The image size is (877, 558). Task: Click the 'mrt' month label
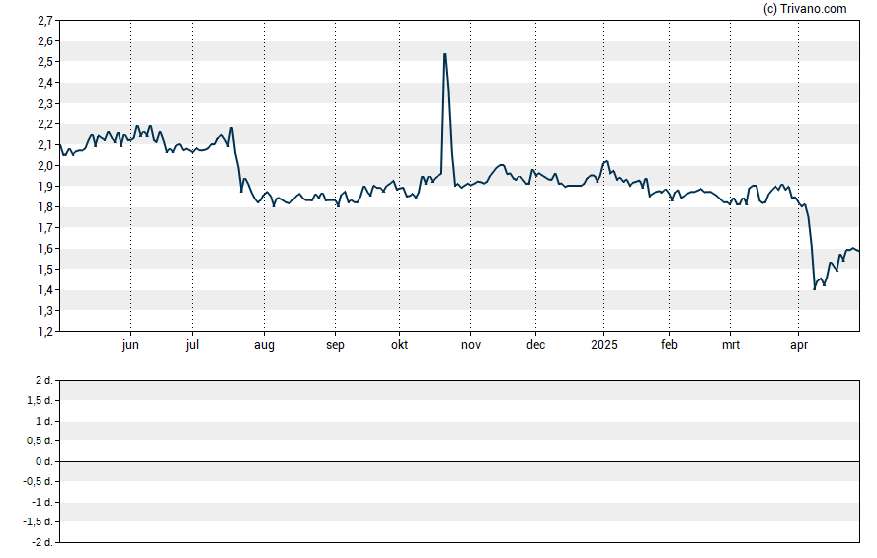731,345
